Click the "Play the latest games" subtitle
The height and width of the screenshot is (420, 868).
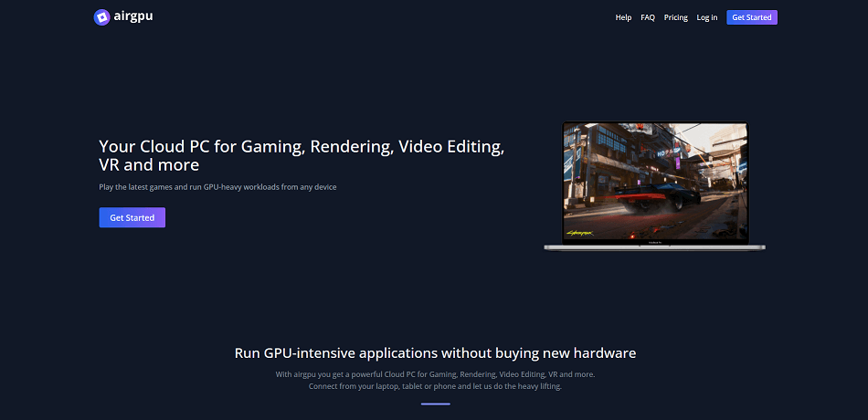tap(217, 187)
